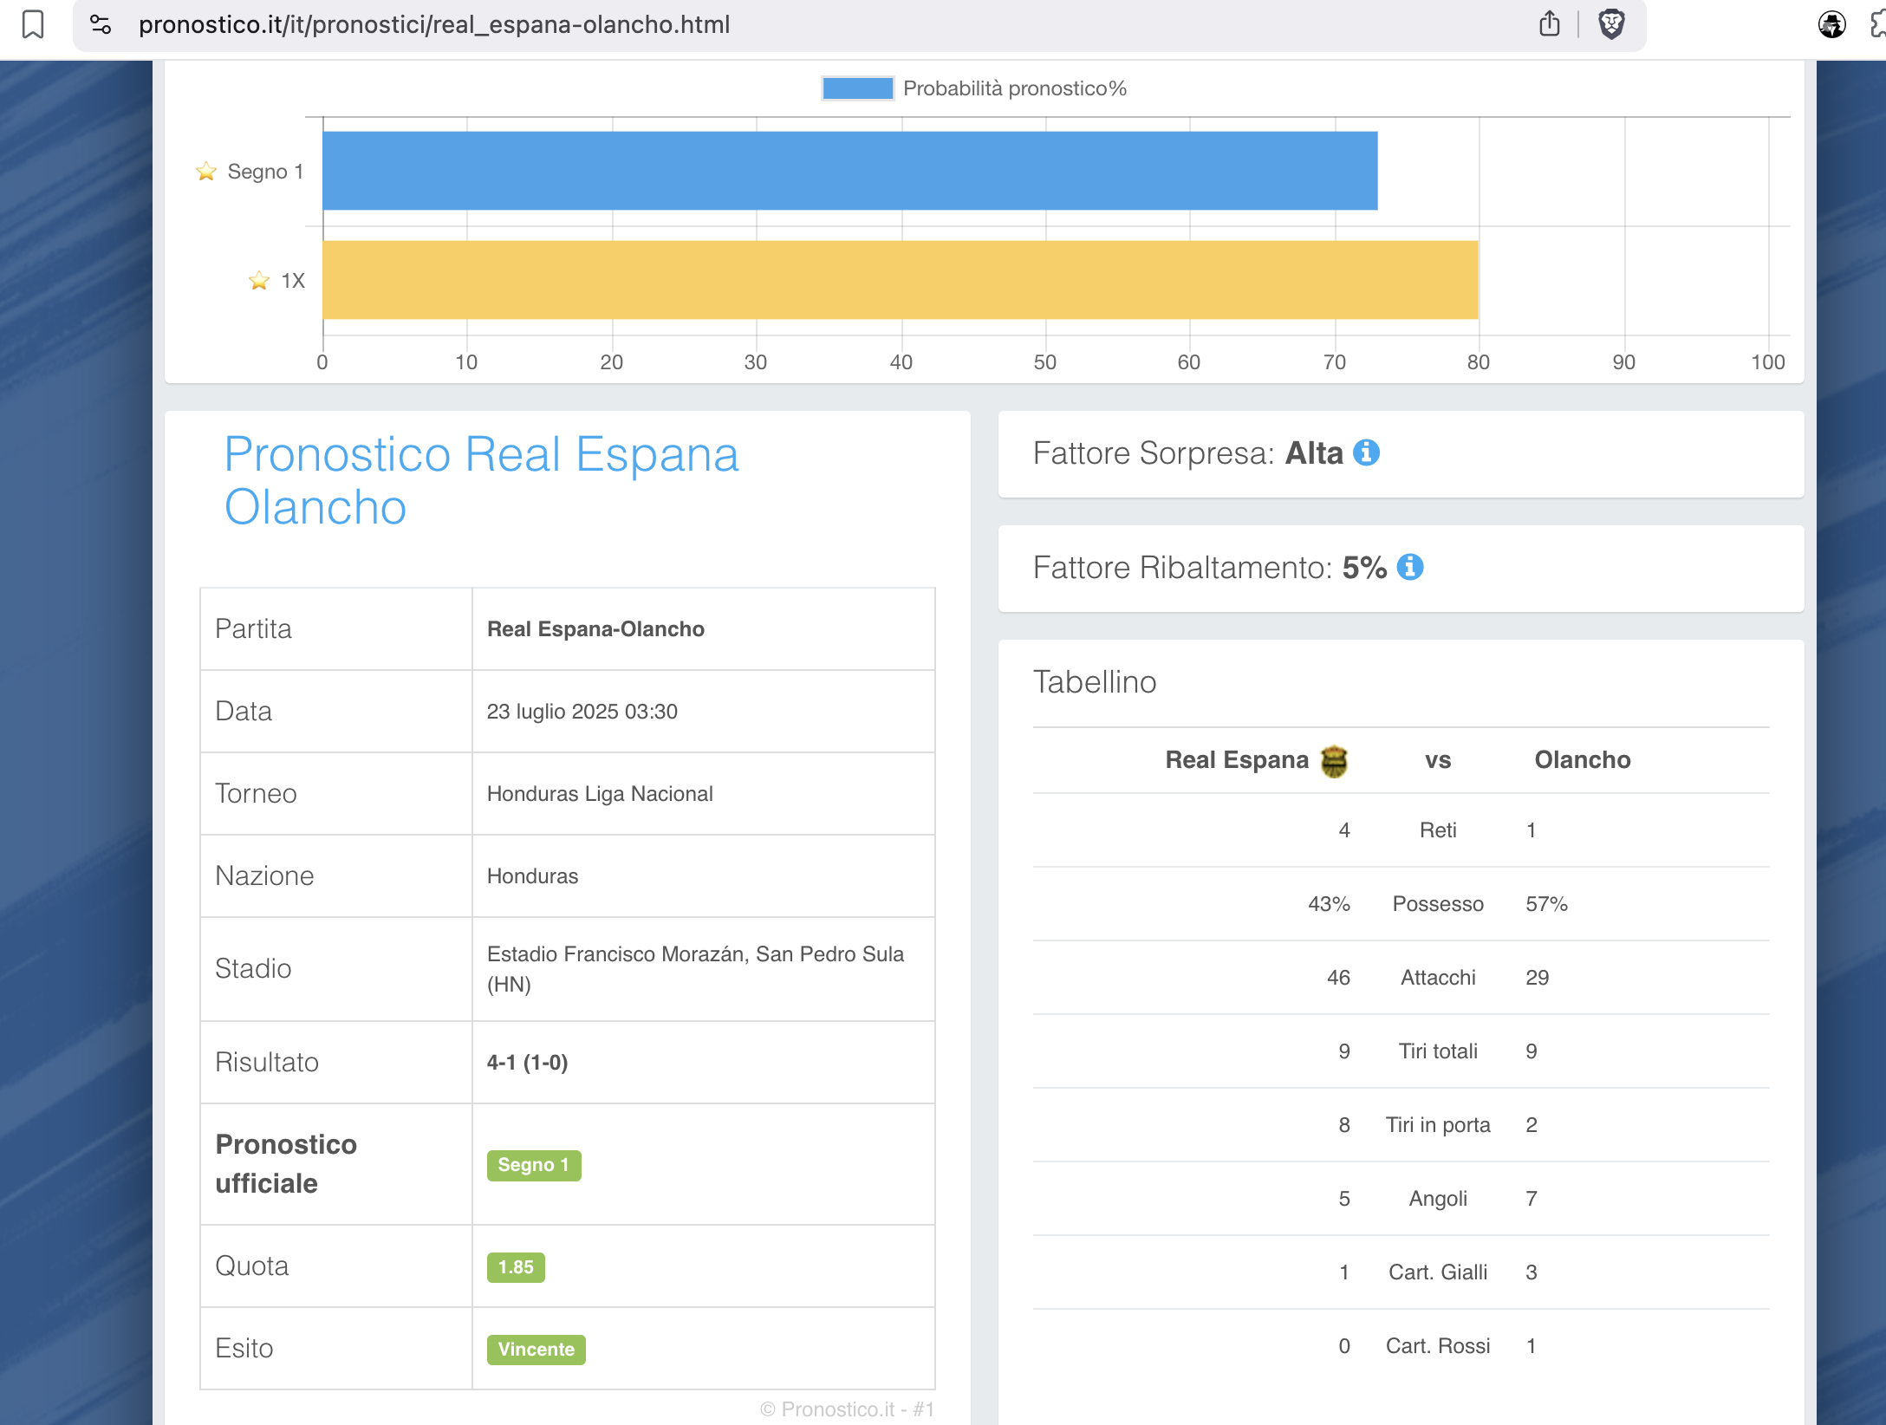1886x1425 pixels.
Task: Click the star icon next to 1X
Action: 259,281
